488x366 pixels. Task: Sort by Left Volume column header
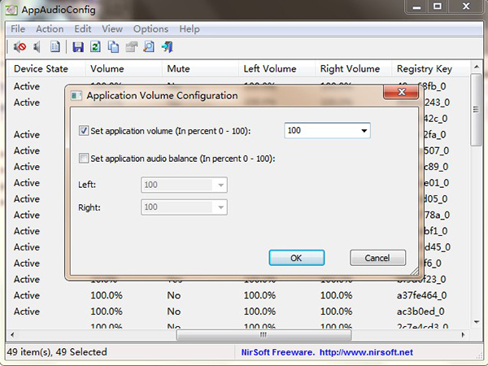click(277, 69)
